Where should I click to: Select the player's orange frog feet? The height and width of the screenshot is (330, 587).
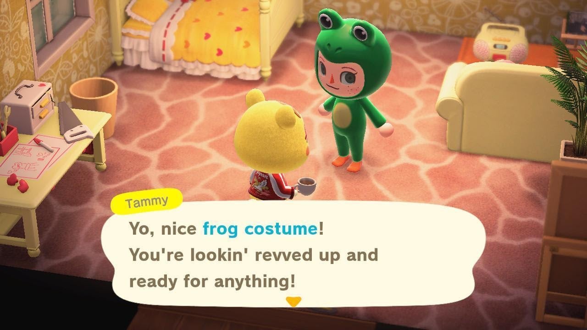(x=347, y=163)
